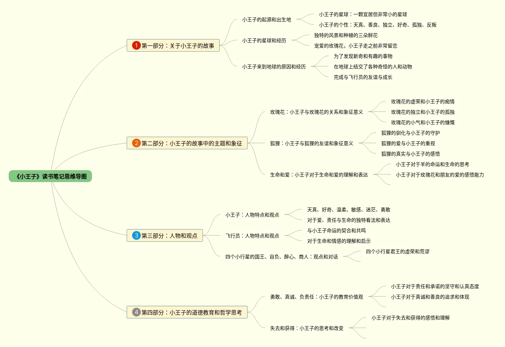Click the orange number 2 badge
505x347 pixels.
point(136,143)
